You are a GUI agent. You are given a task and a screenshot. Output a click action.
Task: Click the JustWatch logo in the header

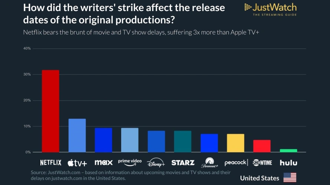pyautogui.click(x=270, y=9)
